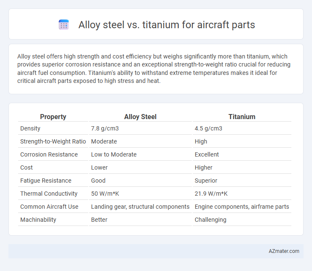Click the 'Superior' fatigue cell
This screenshot has width=312, height=271.
[x=206, y=181]
